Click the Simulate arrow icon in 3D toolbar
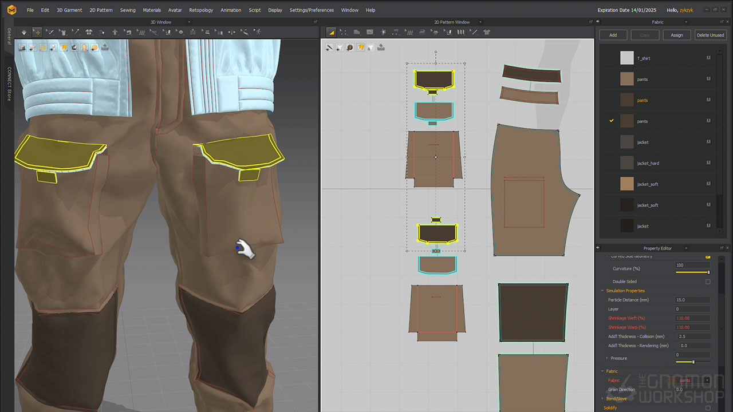Screen dimensions: 733x412 (23, 32)
